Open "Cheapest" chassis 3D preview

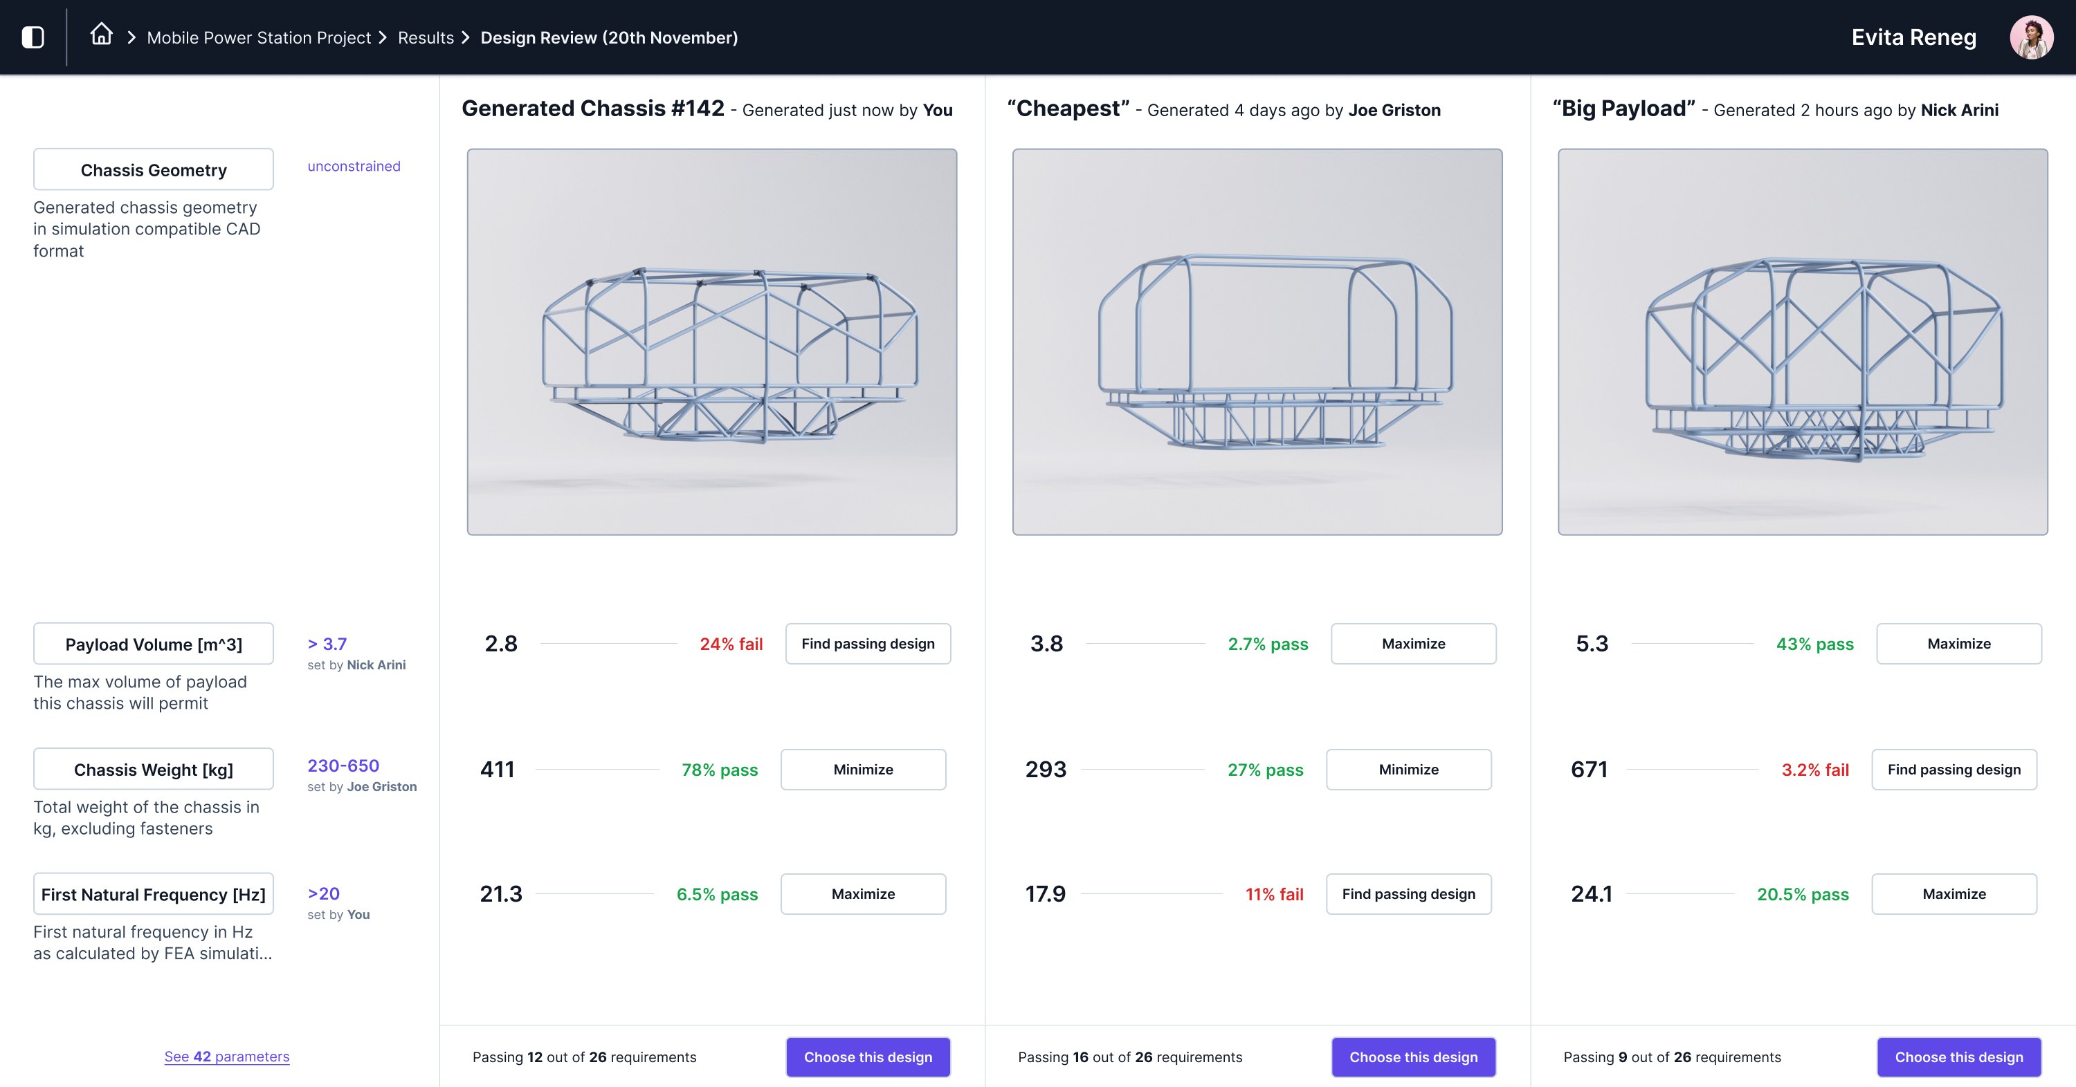[1257, 342]
